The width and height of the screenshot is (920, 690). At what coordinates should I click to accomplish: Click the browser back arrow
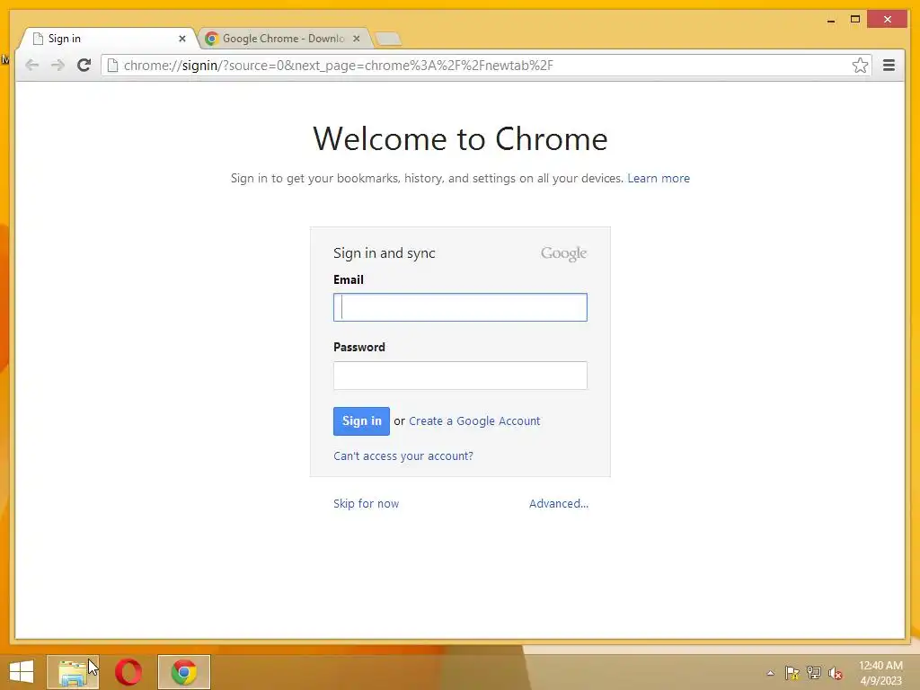coord(32,65)
